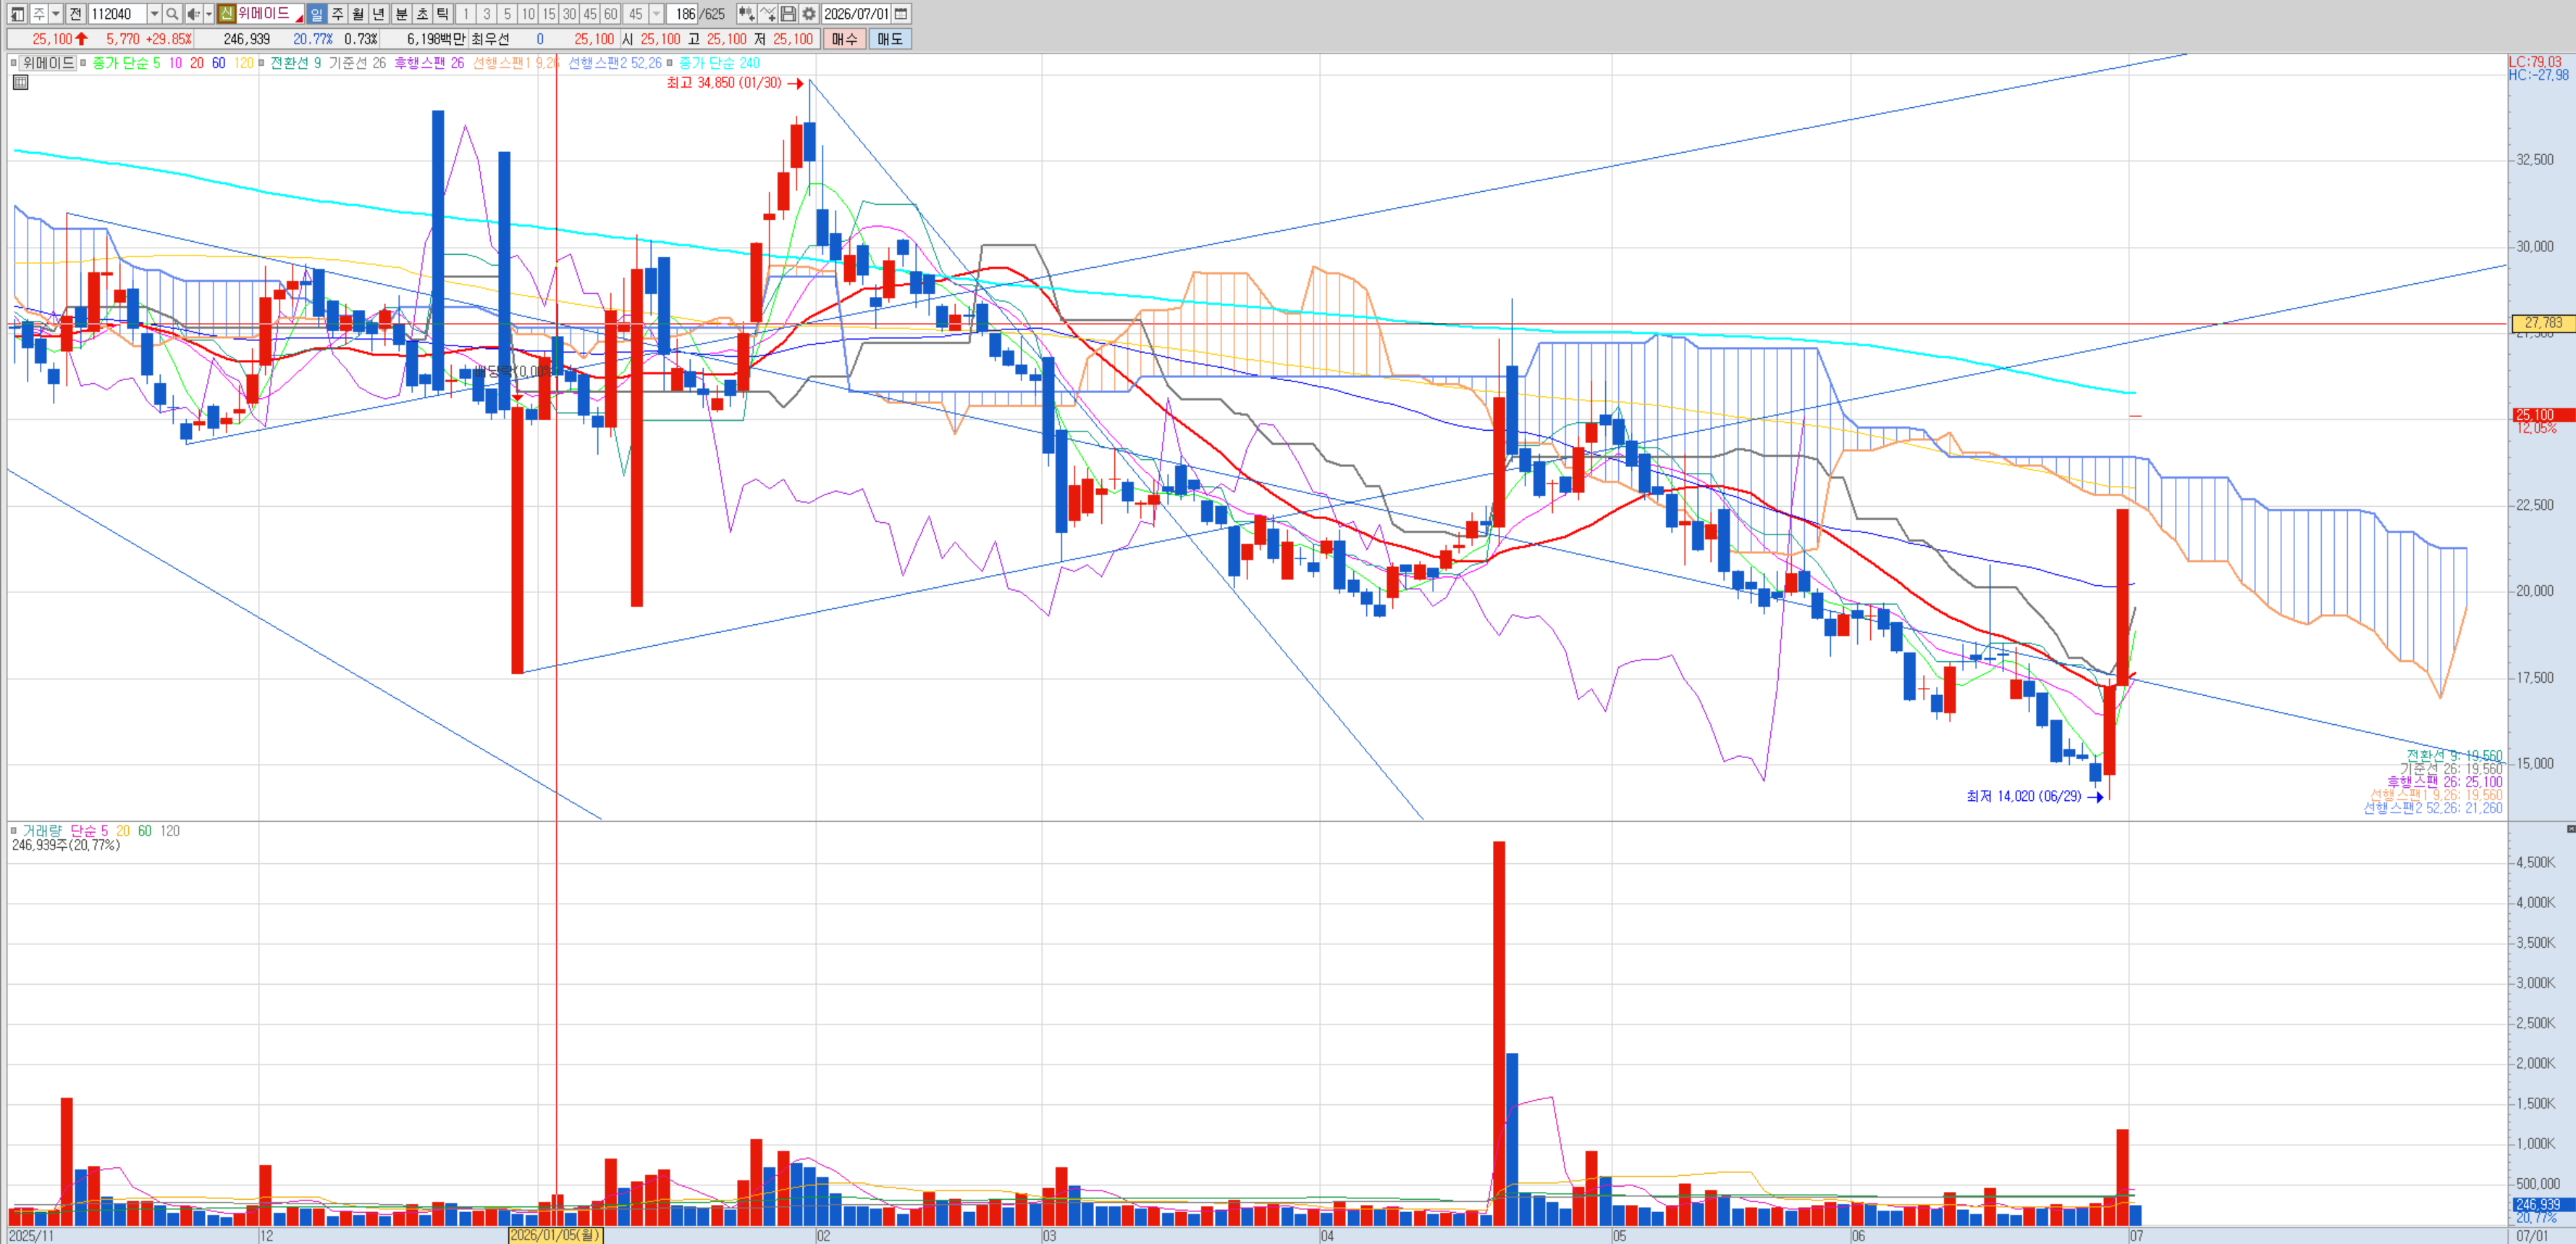Click the blue 60 moving average legend

pos(218,63)
